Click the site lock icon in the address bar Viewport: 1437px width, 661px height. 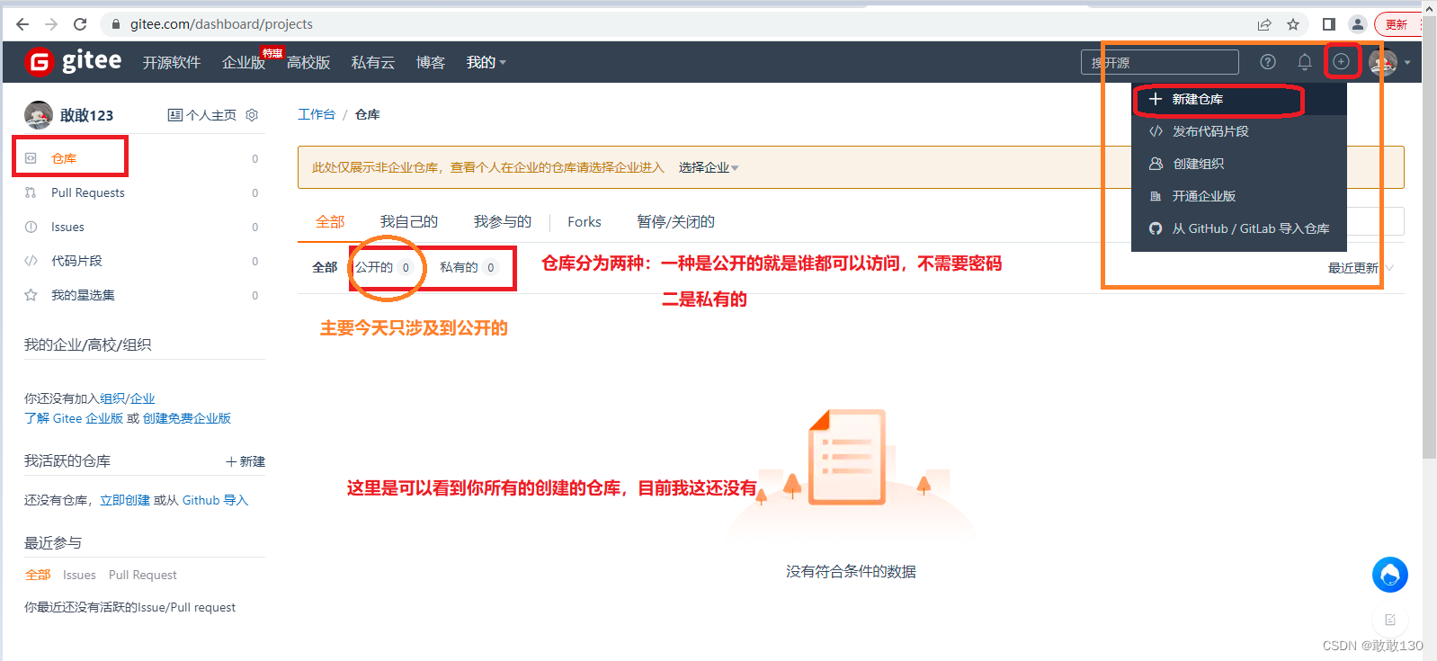tap(115, 24)
